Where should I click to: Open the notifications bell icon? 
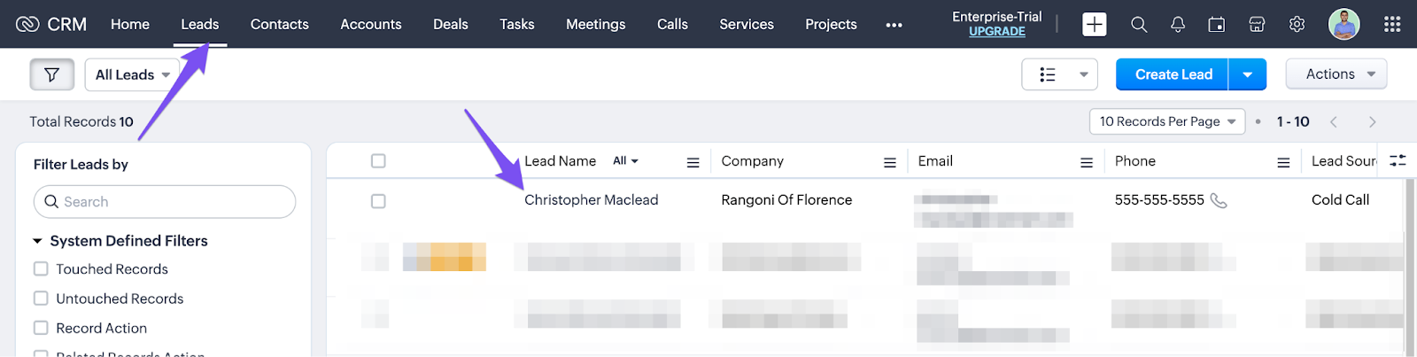pyautogui.click(x=1178, y=25)
